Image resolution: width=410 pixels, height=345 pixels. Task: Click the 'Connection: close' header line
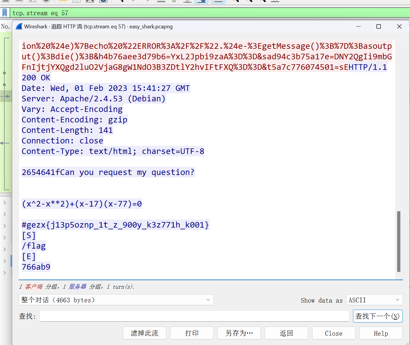[x=62, y=141]
